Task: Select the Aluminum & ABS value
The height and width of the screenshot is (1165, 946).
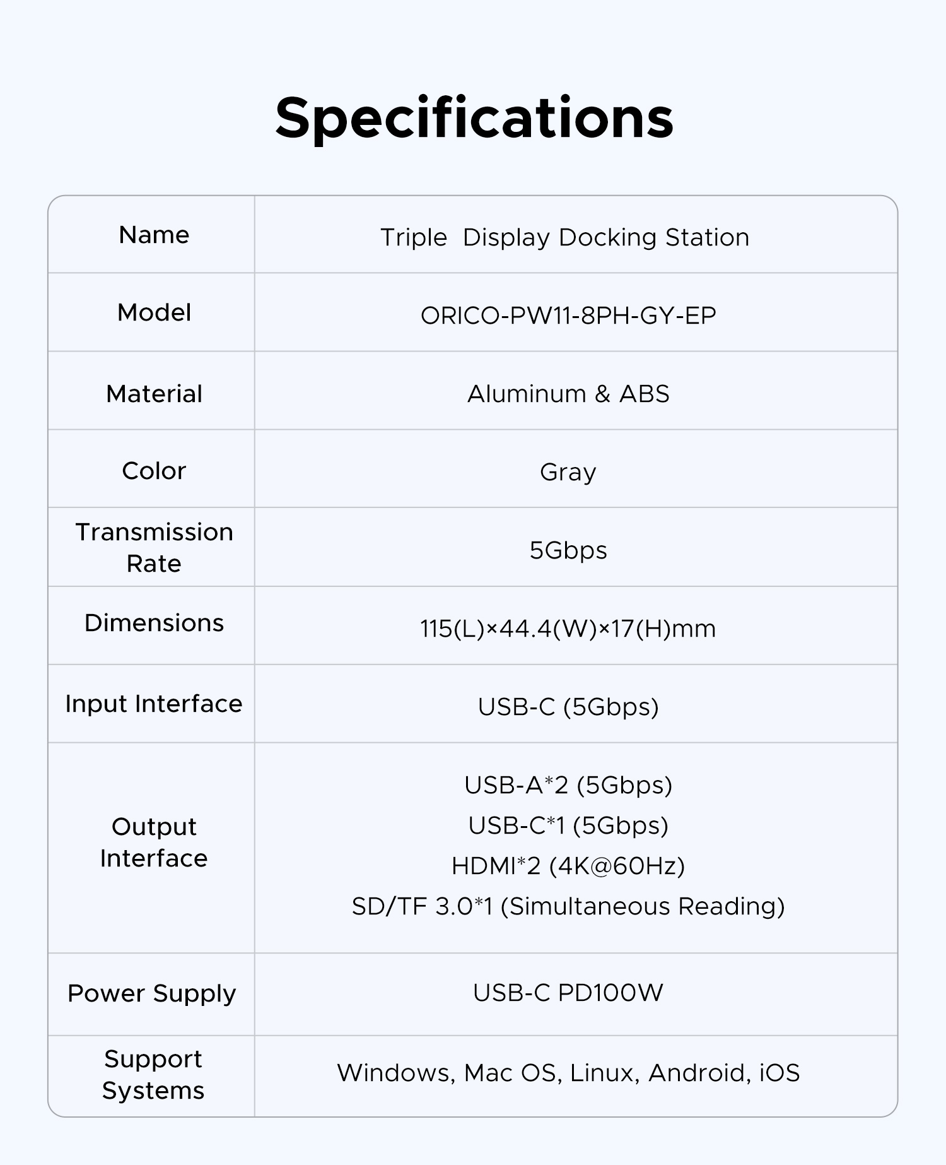Action: (568, 394)
